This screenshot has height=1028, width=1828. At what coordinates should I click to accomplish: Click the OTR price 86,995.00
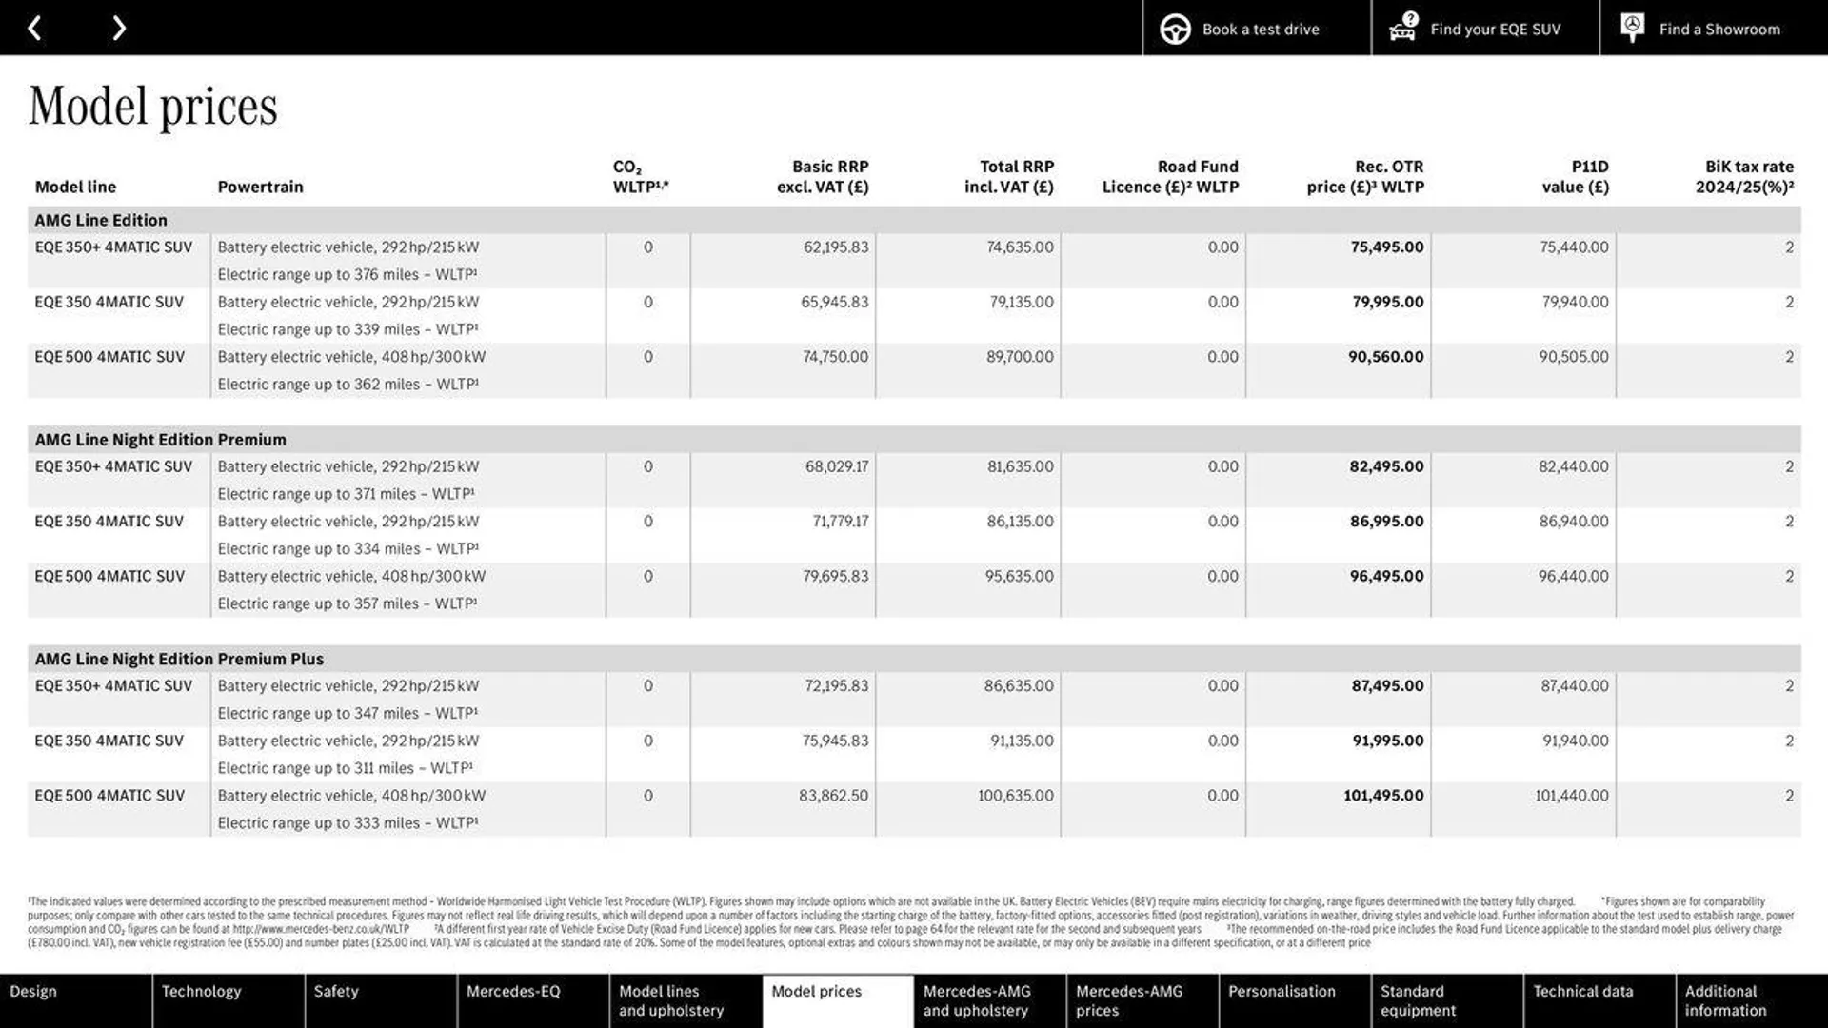[1387, 522]
